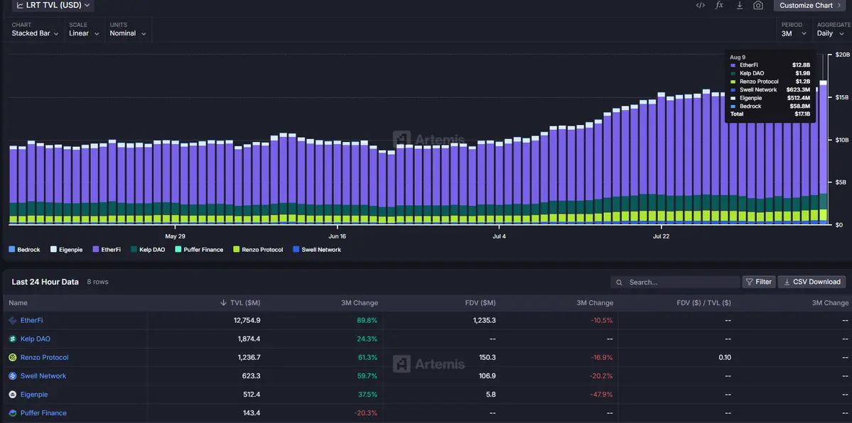Image resolution: width=852 pixels, height=423 pixels.
Task: Toggle Swell Network series in legend
Action: click(317, 250)
